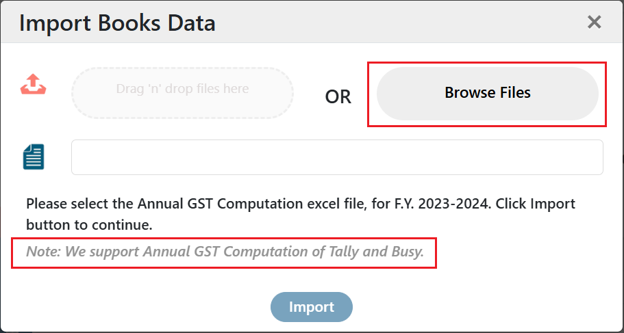Open the Browse Files picker
Image resolution: width=624 pixels, height=333 pixels.
[x=488, y=94]
